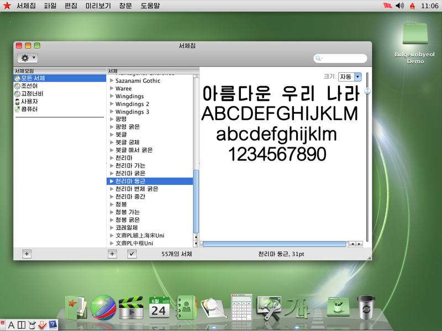Click the add font collection plus button
The width and height of the screenshot is (442, 331).
(x=27, y=254)
